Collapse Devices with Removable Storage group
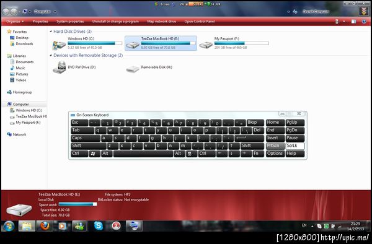 [x=51, y=56]
